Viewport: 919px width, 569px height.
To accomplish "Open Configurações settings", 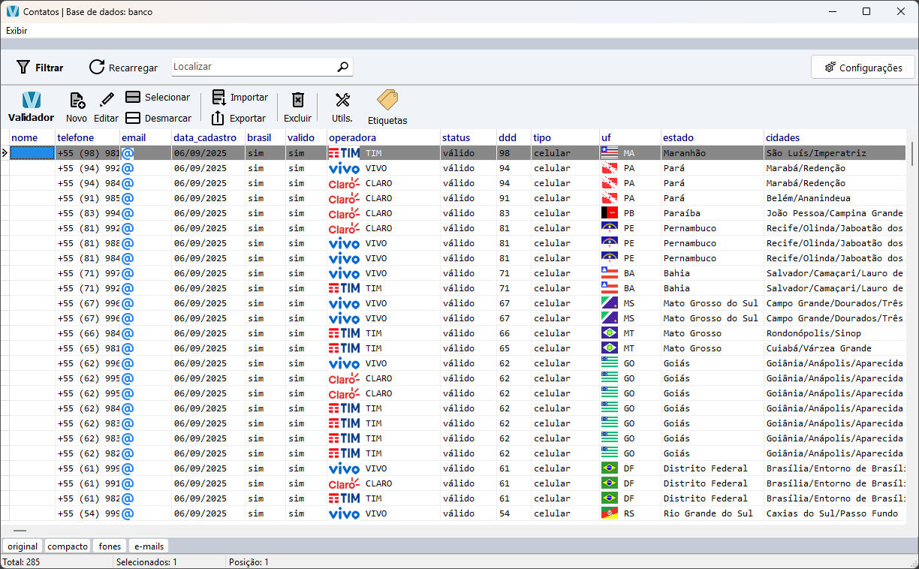I will pyautogui.click(x=863, y=68).
